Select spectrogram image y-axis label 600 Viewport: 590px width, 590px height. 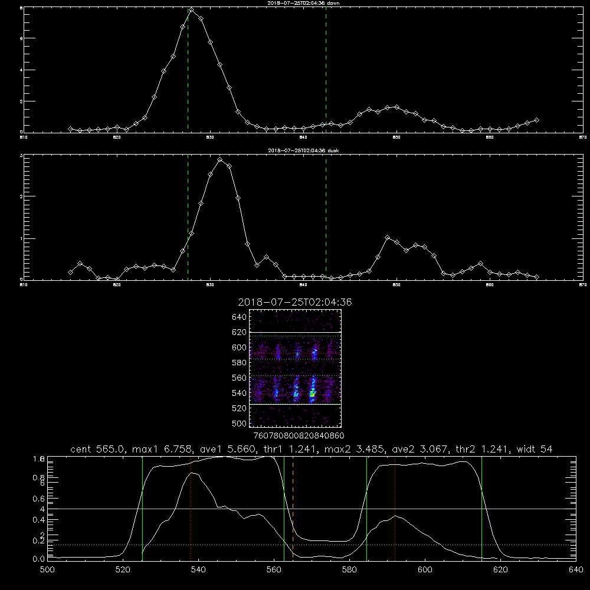pyautogui.click(x=240, y=348)
